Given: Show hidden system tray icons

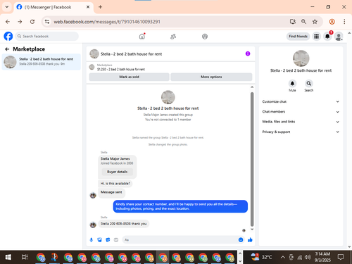Looking at the screenshot, I should [x=283, y=257].
